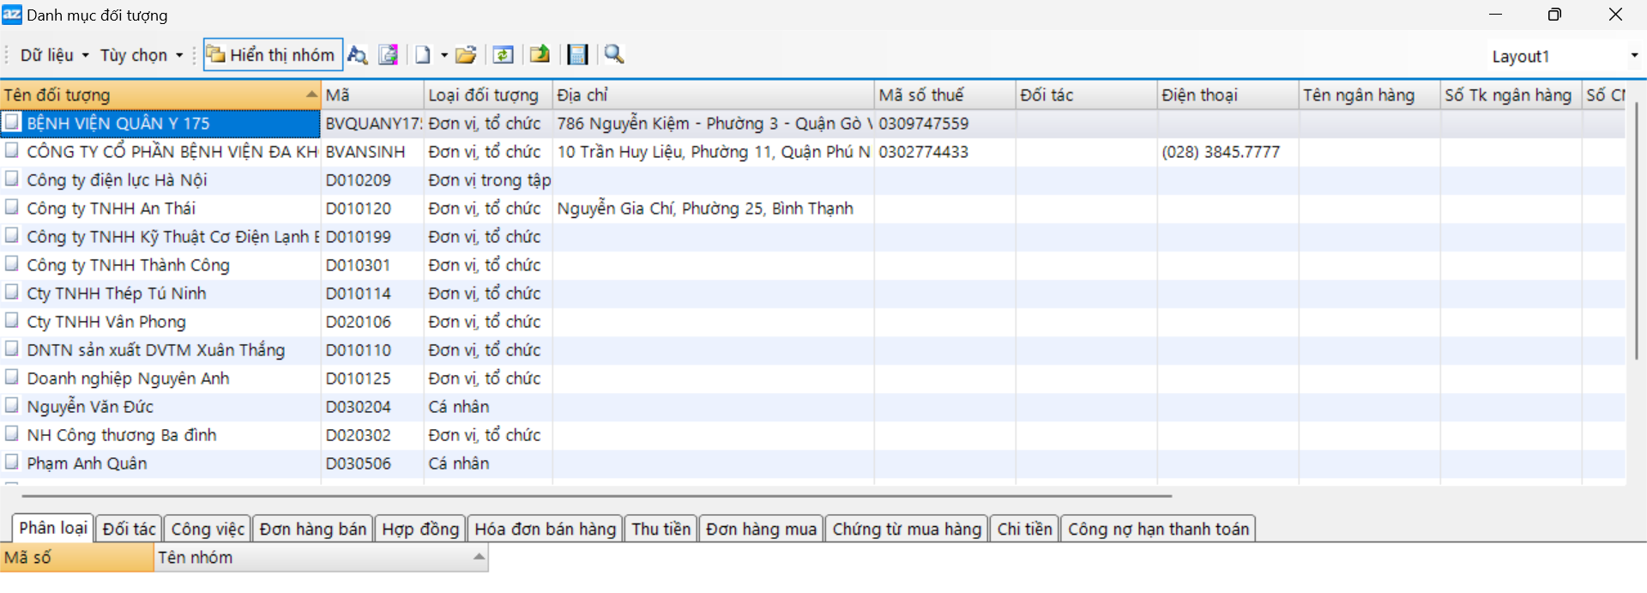Click the find text icon in toolbar
The width and height of the screenshot is (1647, 593).
[358, 55]
